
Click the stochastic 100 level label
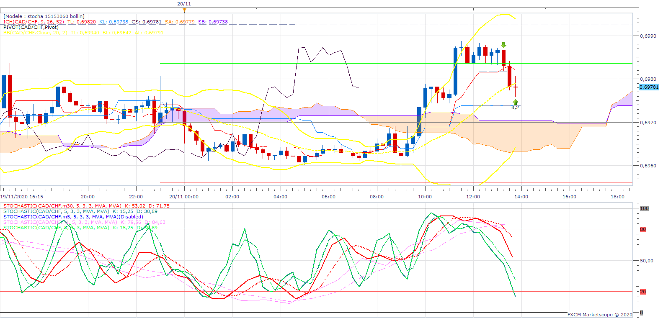pyautogui.click(x=644, y=208)
